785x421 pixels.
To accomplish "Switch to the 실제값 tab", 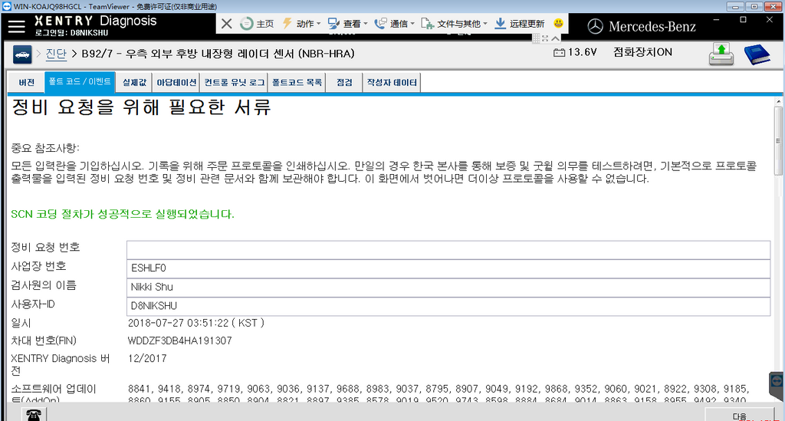I will pos(134,82).
